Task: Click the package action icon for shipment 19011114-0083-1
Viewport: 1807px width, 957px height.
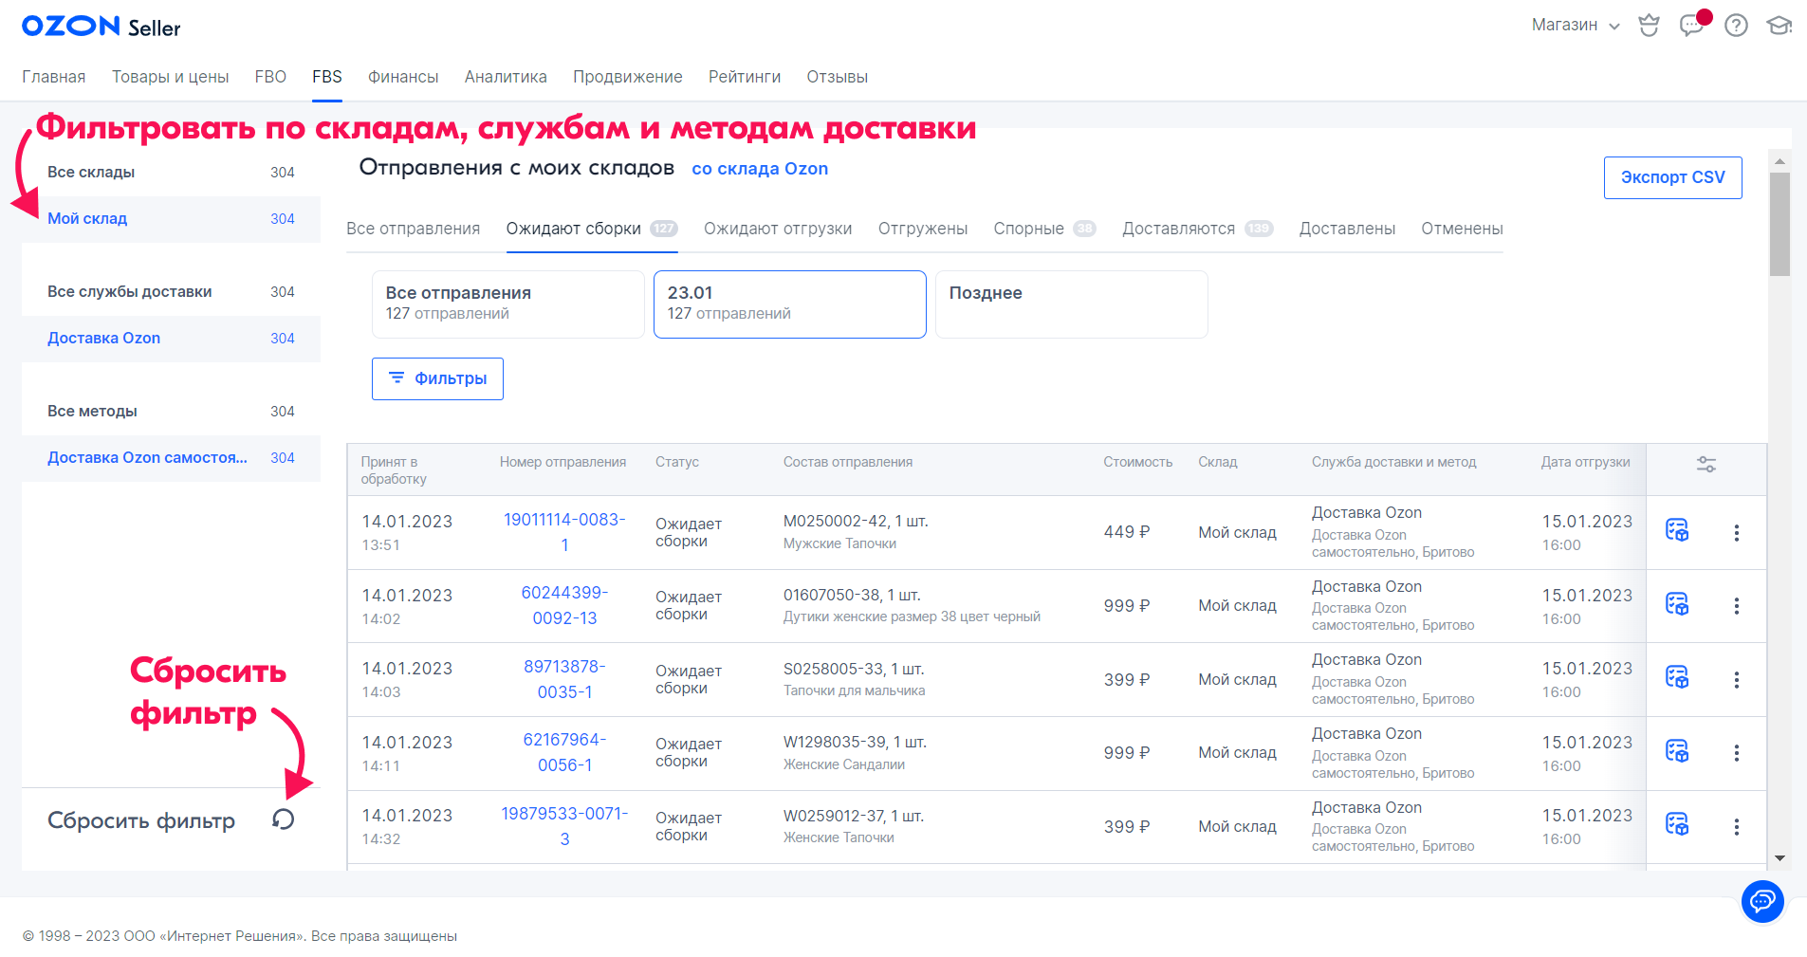Action: click(1677, 530)
